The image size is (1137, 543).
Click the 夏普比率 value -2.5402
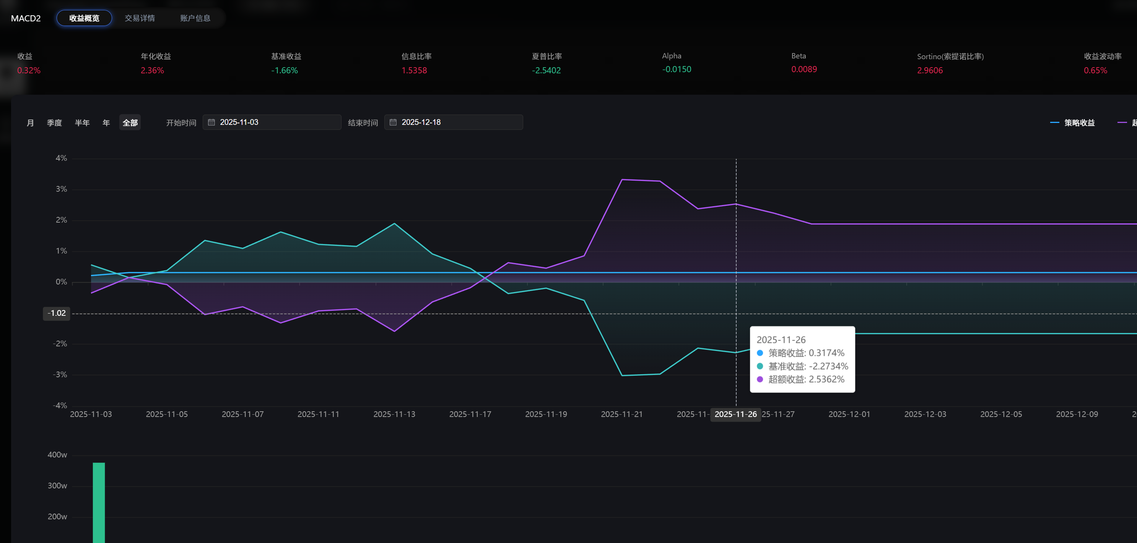pos(547,70)
